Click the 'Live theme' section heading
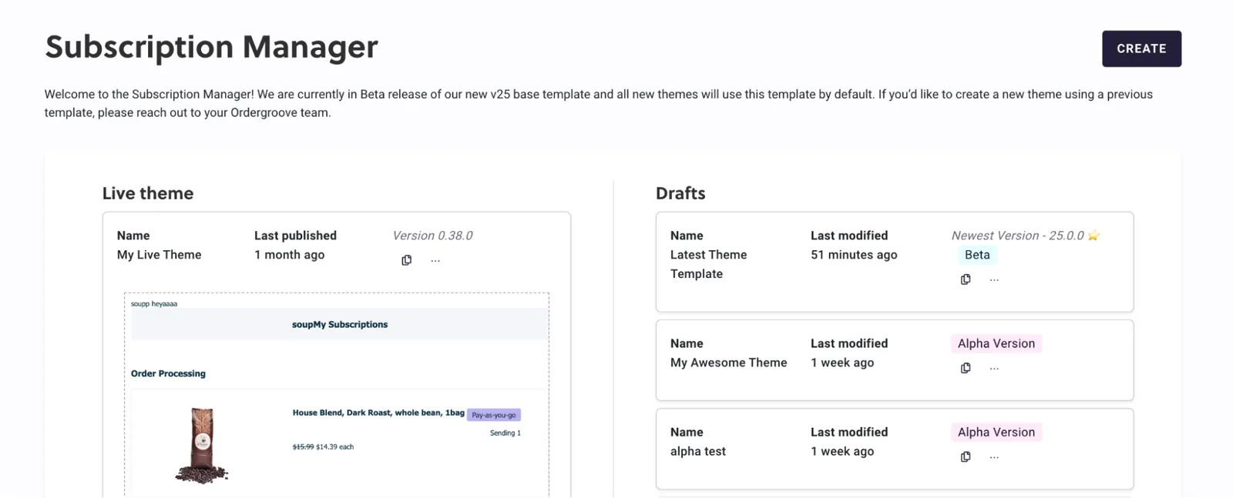The image size is (1233, 498). [x=148, y=193]
